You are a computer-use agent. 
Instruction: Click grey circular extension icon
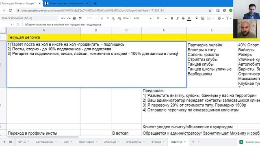click(224, 11)
